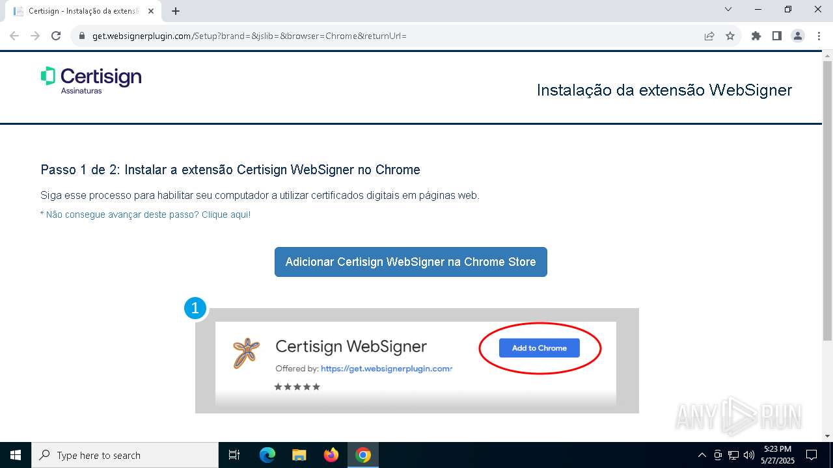Open the Extensions puzzle icon
This screenshot has height=468, width=833.
point(756,36)
